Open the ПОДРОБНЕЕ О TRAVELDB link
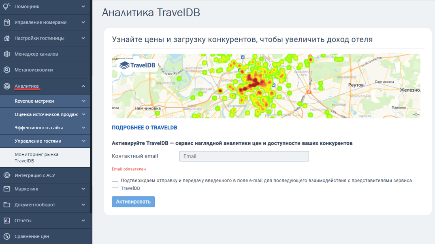Viewport: 435px width, 244px height. [x=144, y=128]
